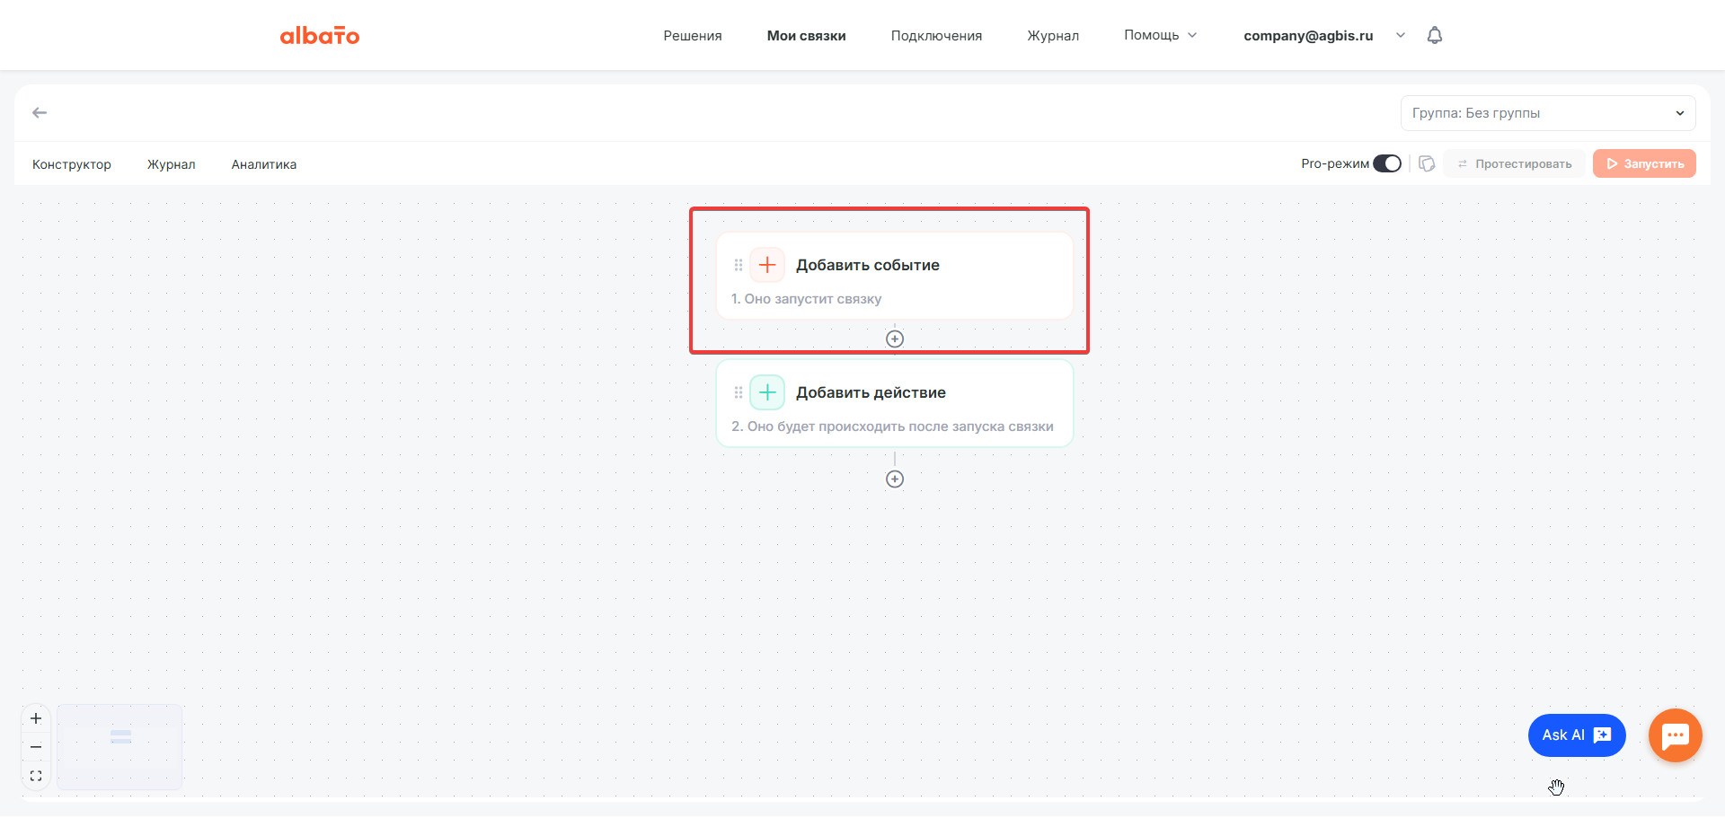Viewport: 1725px width, 818px height.
Task: Fit canvas to screen icon
Action: [x=36, y=777]
